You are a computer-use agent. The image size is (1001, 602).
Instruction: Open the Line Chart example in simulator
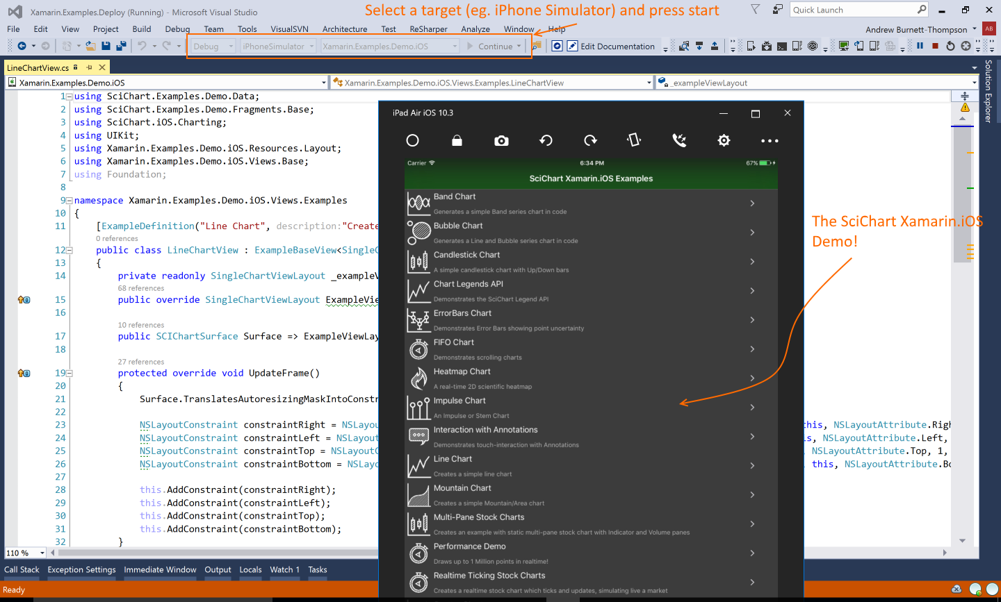[591, 466]
